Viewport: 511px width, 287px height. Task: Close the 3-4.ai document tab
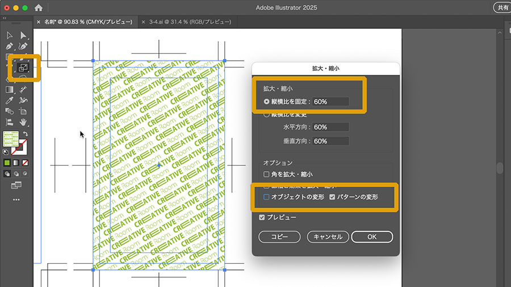[143, 22]
